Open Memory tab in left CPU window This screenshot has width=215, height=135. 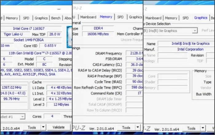coord(12,18)
